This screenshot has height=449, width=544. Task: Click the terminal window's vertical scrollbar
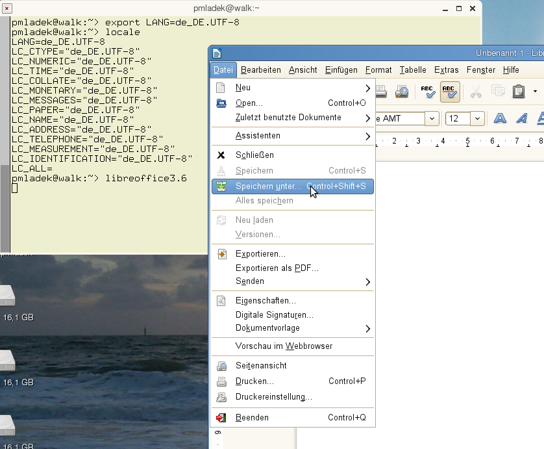(x=5, y=207)
